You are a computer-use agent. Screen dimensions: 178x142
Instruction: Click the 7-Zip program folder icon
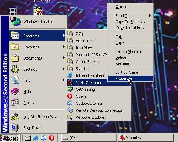pos(70,33)
